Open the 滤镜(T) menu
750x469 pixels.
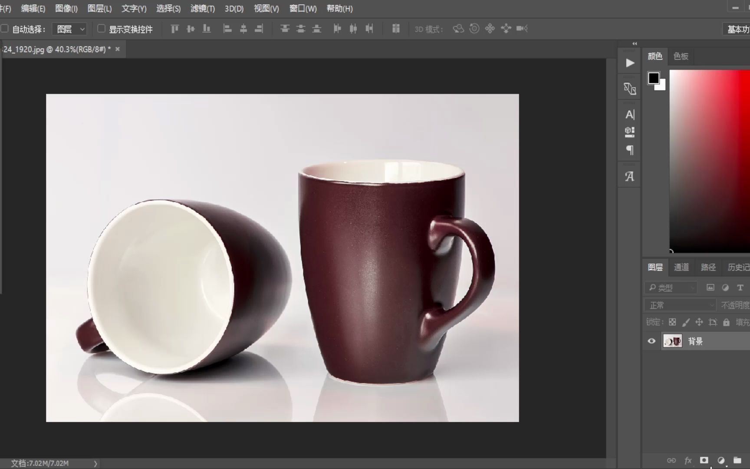(x=203, y=8)
